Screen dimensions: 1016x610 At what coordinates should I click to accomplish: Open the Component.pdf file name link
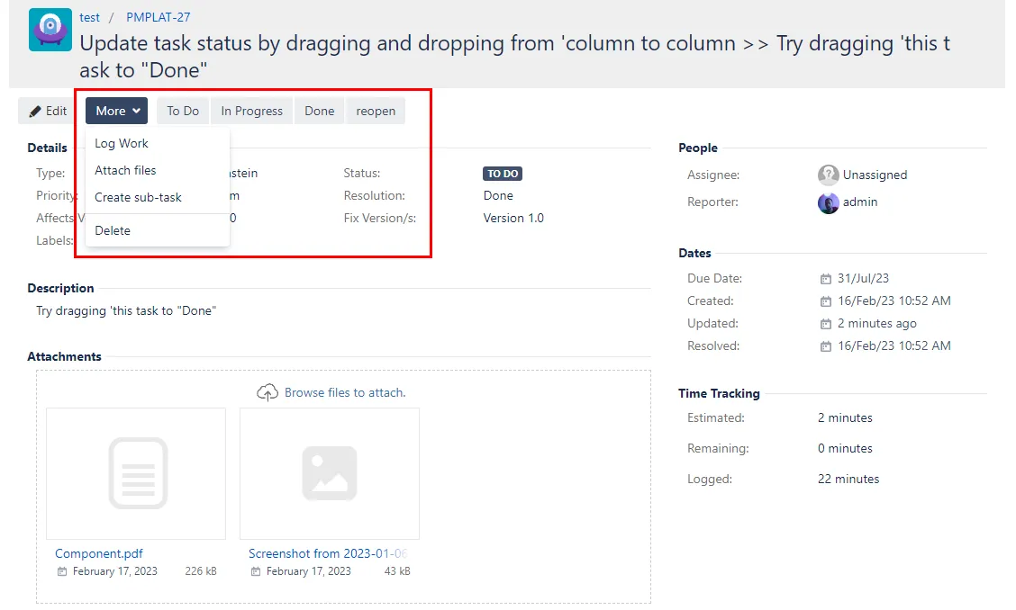(98, 553)
